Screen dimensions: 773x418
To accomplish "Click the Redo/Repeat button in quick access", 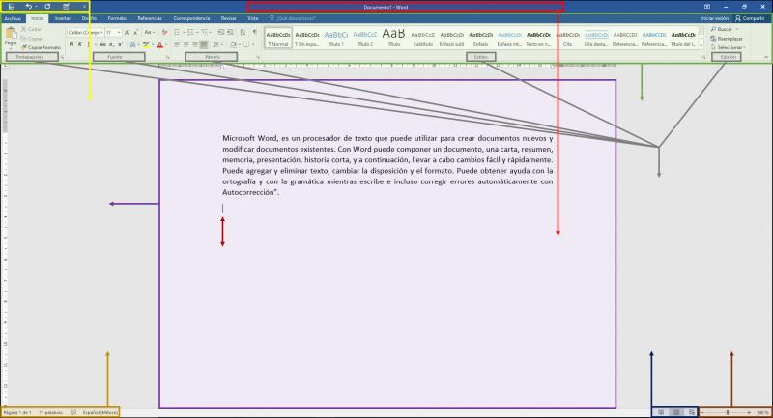I will (47, 7).
